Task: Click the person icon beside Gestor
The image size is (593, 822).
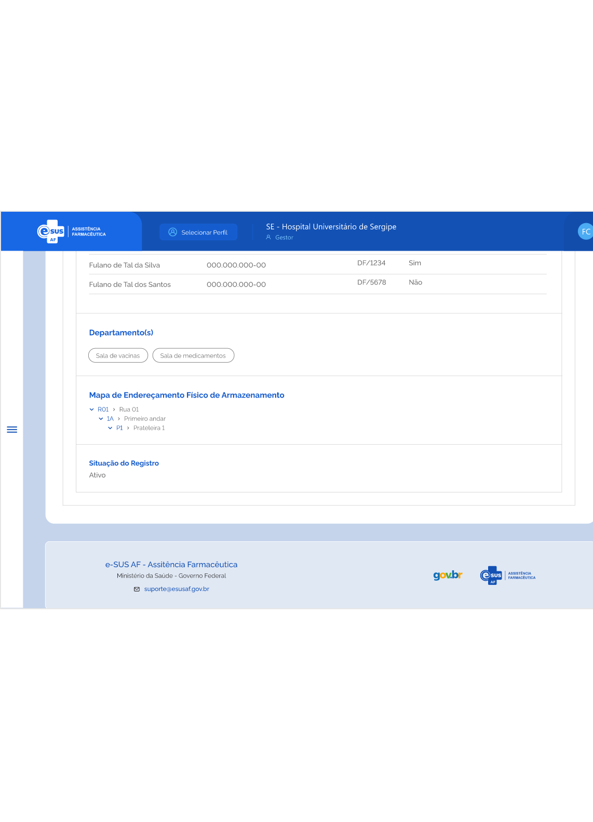Action: [x=268, y=238]
